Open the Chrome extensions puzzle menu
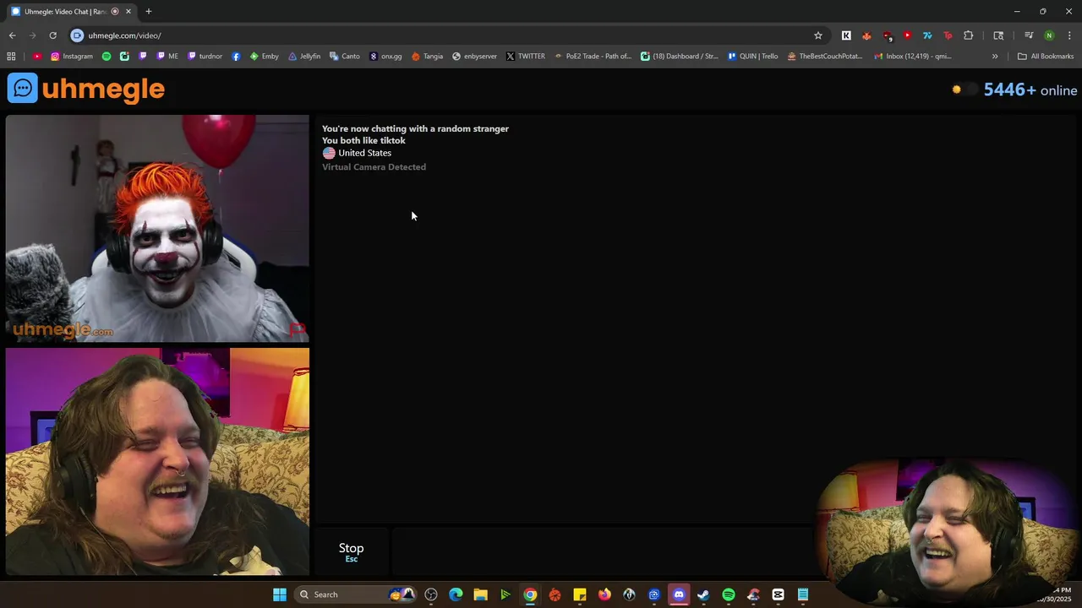 pos(968,35)
